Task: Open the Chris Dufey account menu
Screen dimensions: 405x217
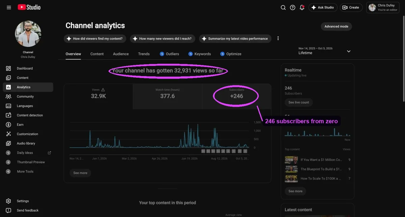Action: (x=383, y=7)
